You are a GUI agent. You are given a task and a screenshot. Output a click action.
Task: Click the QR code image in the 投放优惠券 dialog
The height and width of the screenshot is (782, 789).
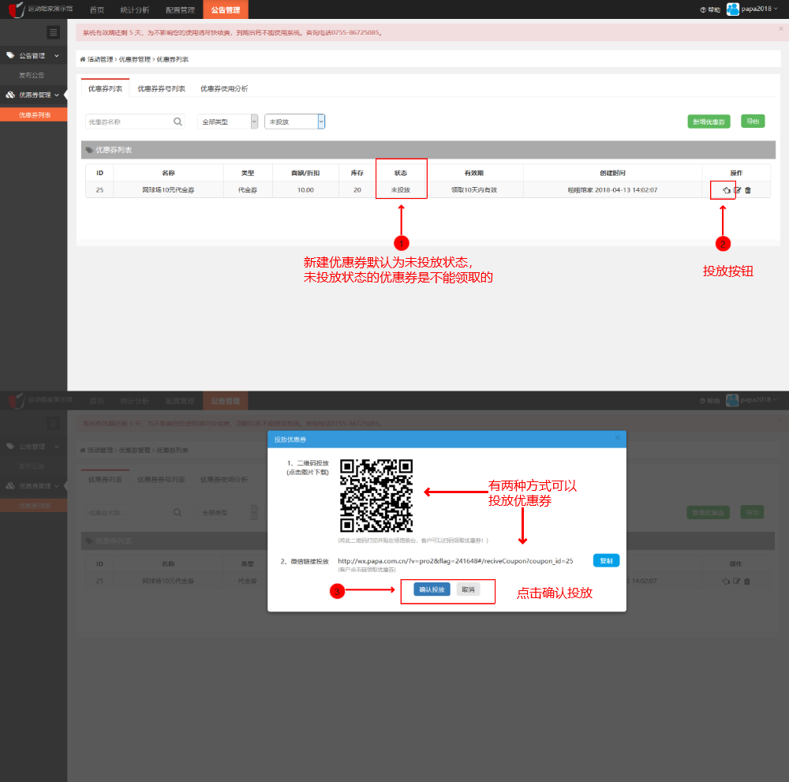[x=376, y=496]
